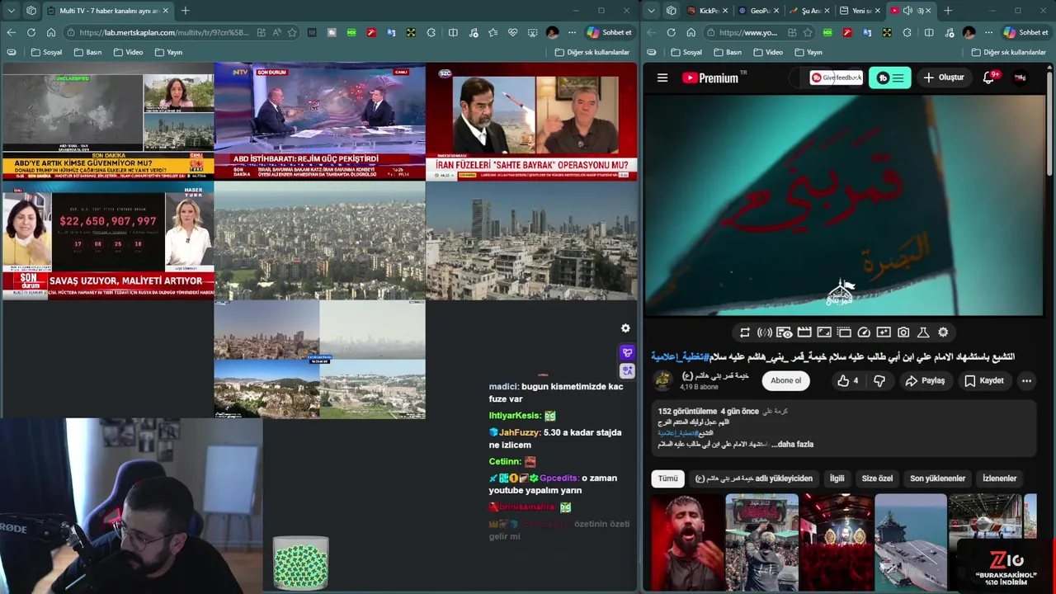The image size is (1056, 594).
Task: Click the purple chat icon below gear
Action: (627, 352)
